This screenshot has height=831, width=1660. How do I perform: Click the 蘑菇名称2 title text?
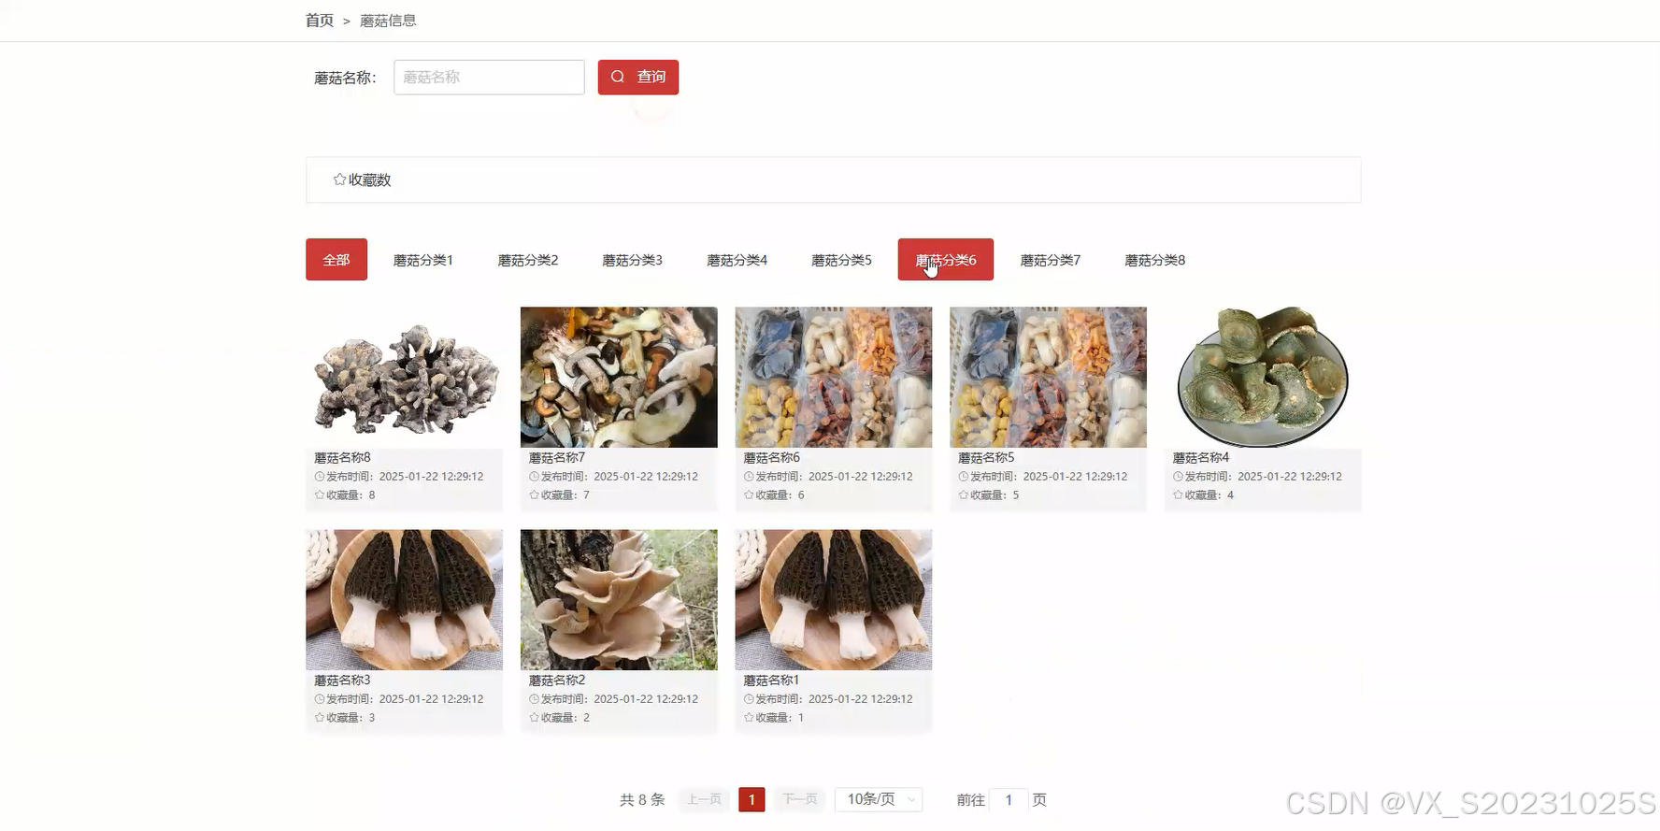pyautogui.click(x=557, y=681)
